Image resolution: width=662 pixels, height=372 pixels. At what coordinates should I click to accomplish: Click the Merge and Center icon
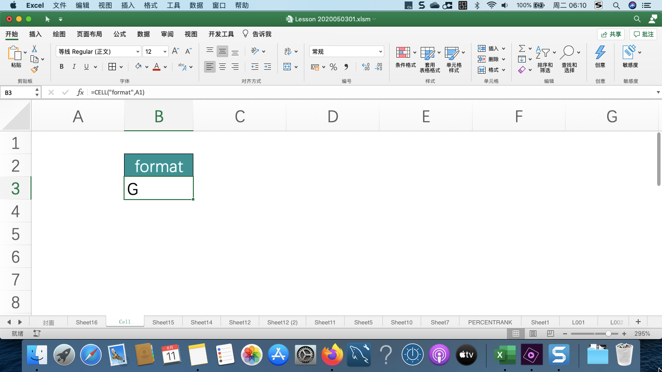pos(287,67)
